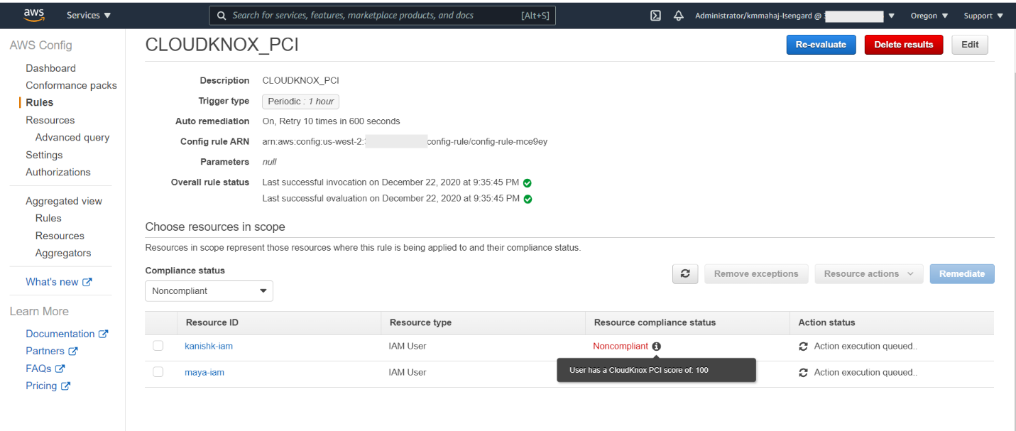Image resolution: width=1016 pixels, height=431 pixels.
Task: Open the FAQs link
Action: coord(38,369)
